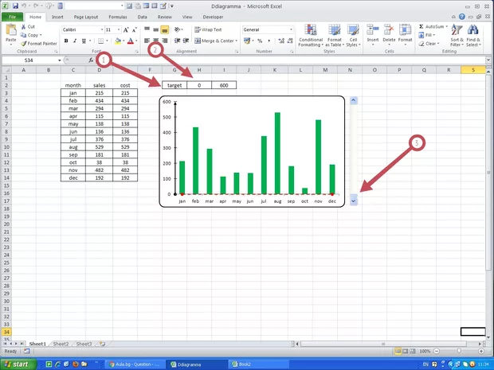This screenshot has height=370, width=494.
Task: Click the scroll bar control's down arrow beside chart
Action: point(354,201)
